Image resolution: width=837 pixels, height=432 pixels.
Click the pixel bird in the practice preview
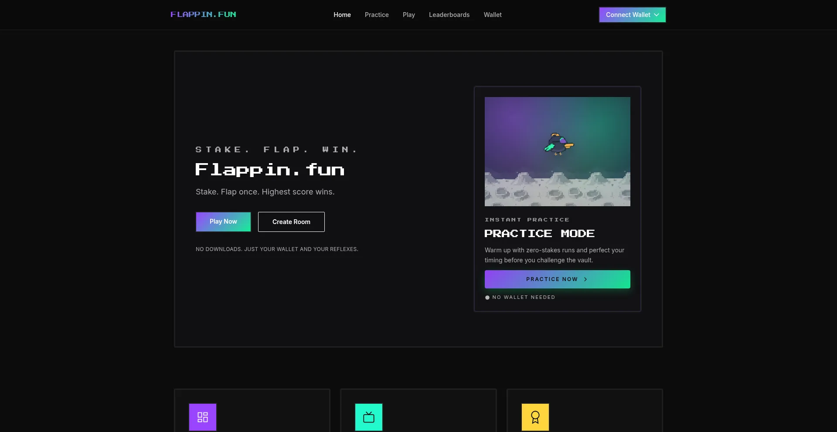(x=558, y=144)
